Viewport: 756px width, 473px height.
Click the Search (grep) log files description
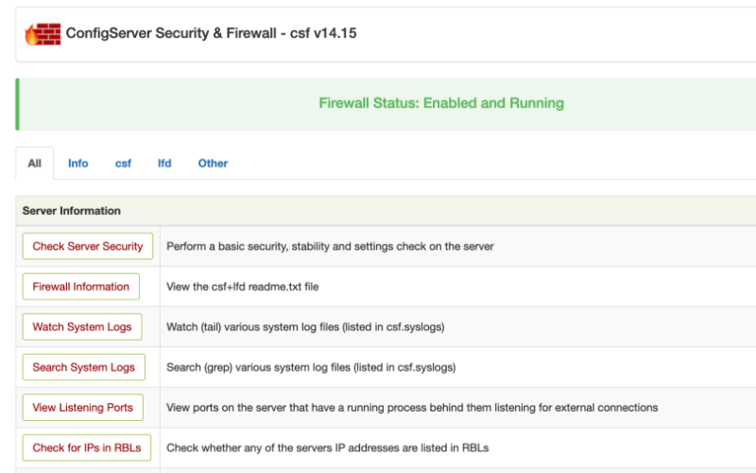tap(311, 368)
